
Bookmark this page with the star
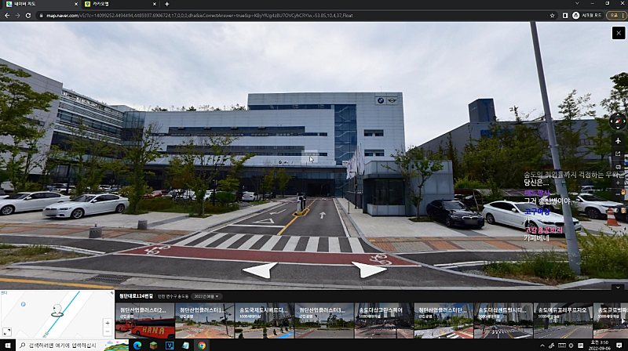(553, 16)
